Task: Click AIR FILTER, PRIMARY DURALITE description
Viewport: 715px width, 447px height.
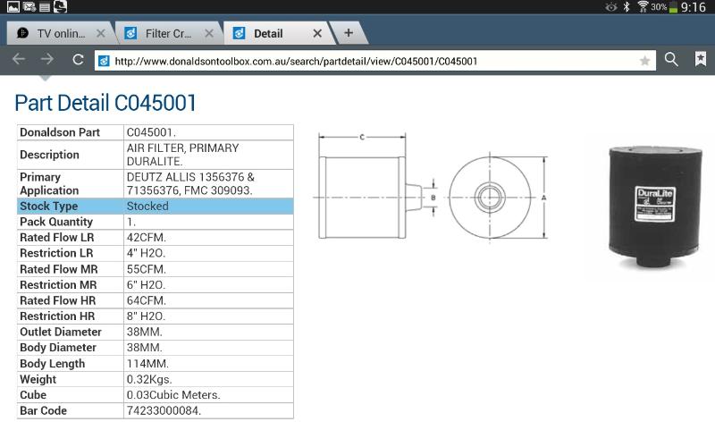Action: (x=183, y=155)
